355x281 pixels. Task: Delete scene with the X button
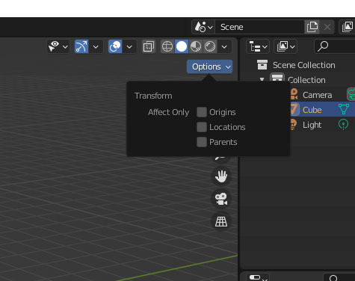pyautogui.click(x=327, y=27)
